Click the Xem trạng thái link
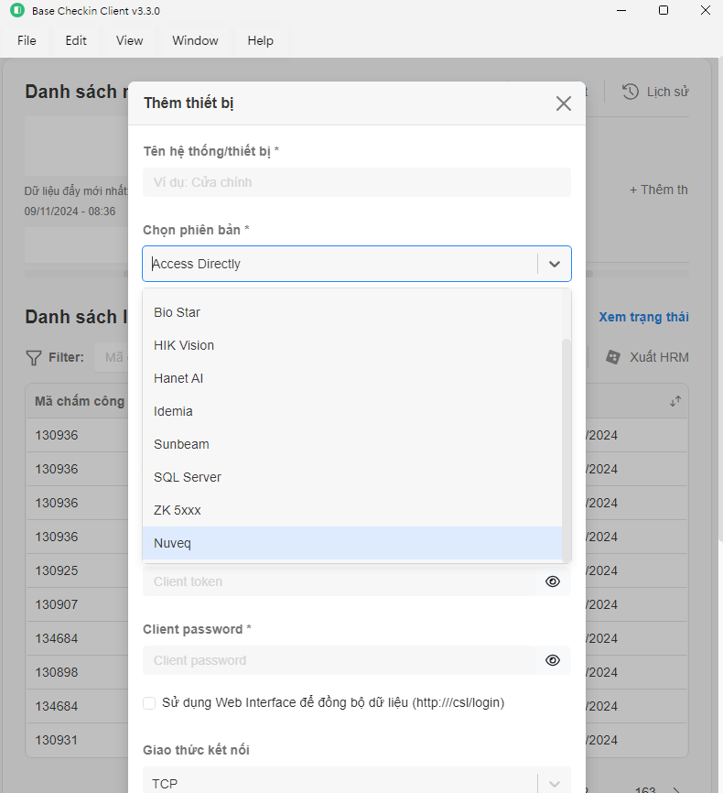Screen dimensions: 723x793 tap(643, 317)
